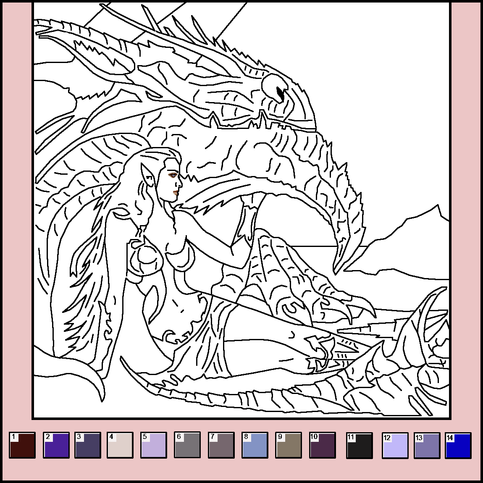Select pale beige swatch number 4

pos(120,446)
